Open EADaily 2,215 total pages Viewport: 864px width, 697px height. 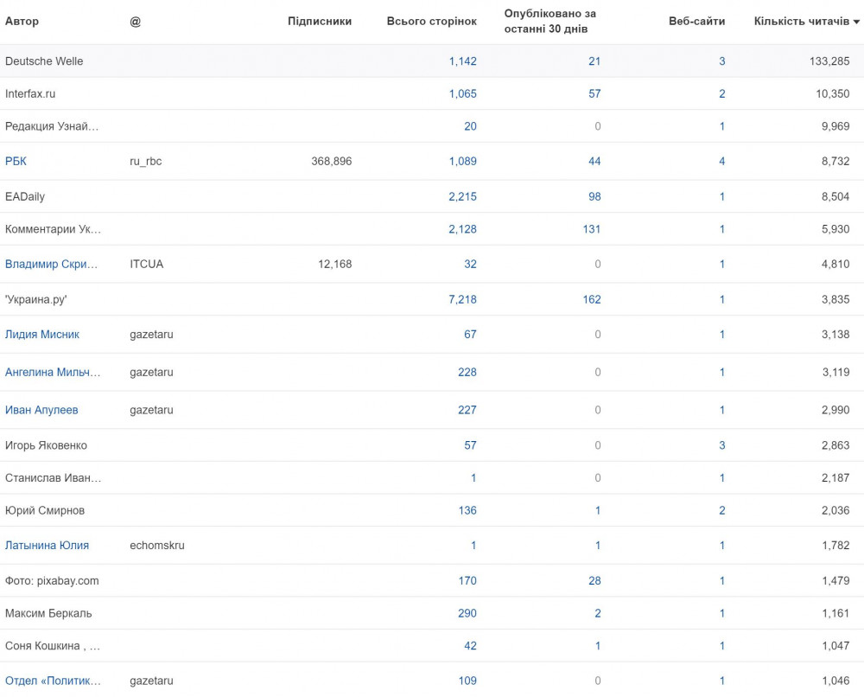(x=463, y=196)
